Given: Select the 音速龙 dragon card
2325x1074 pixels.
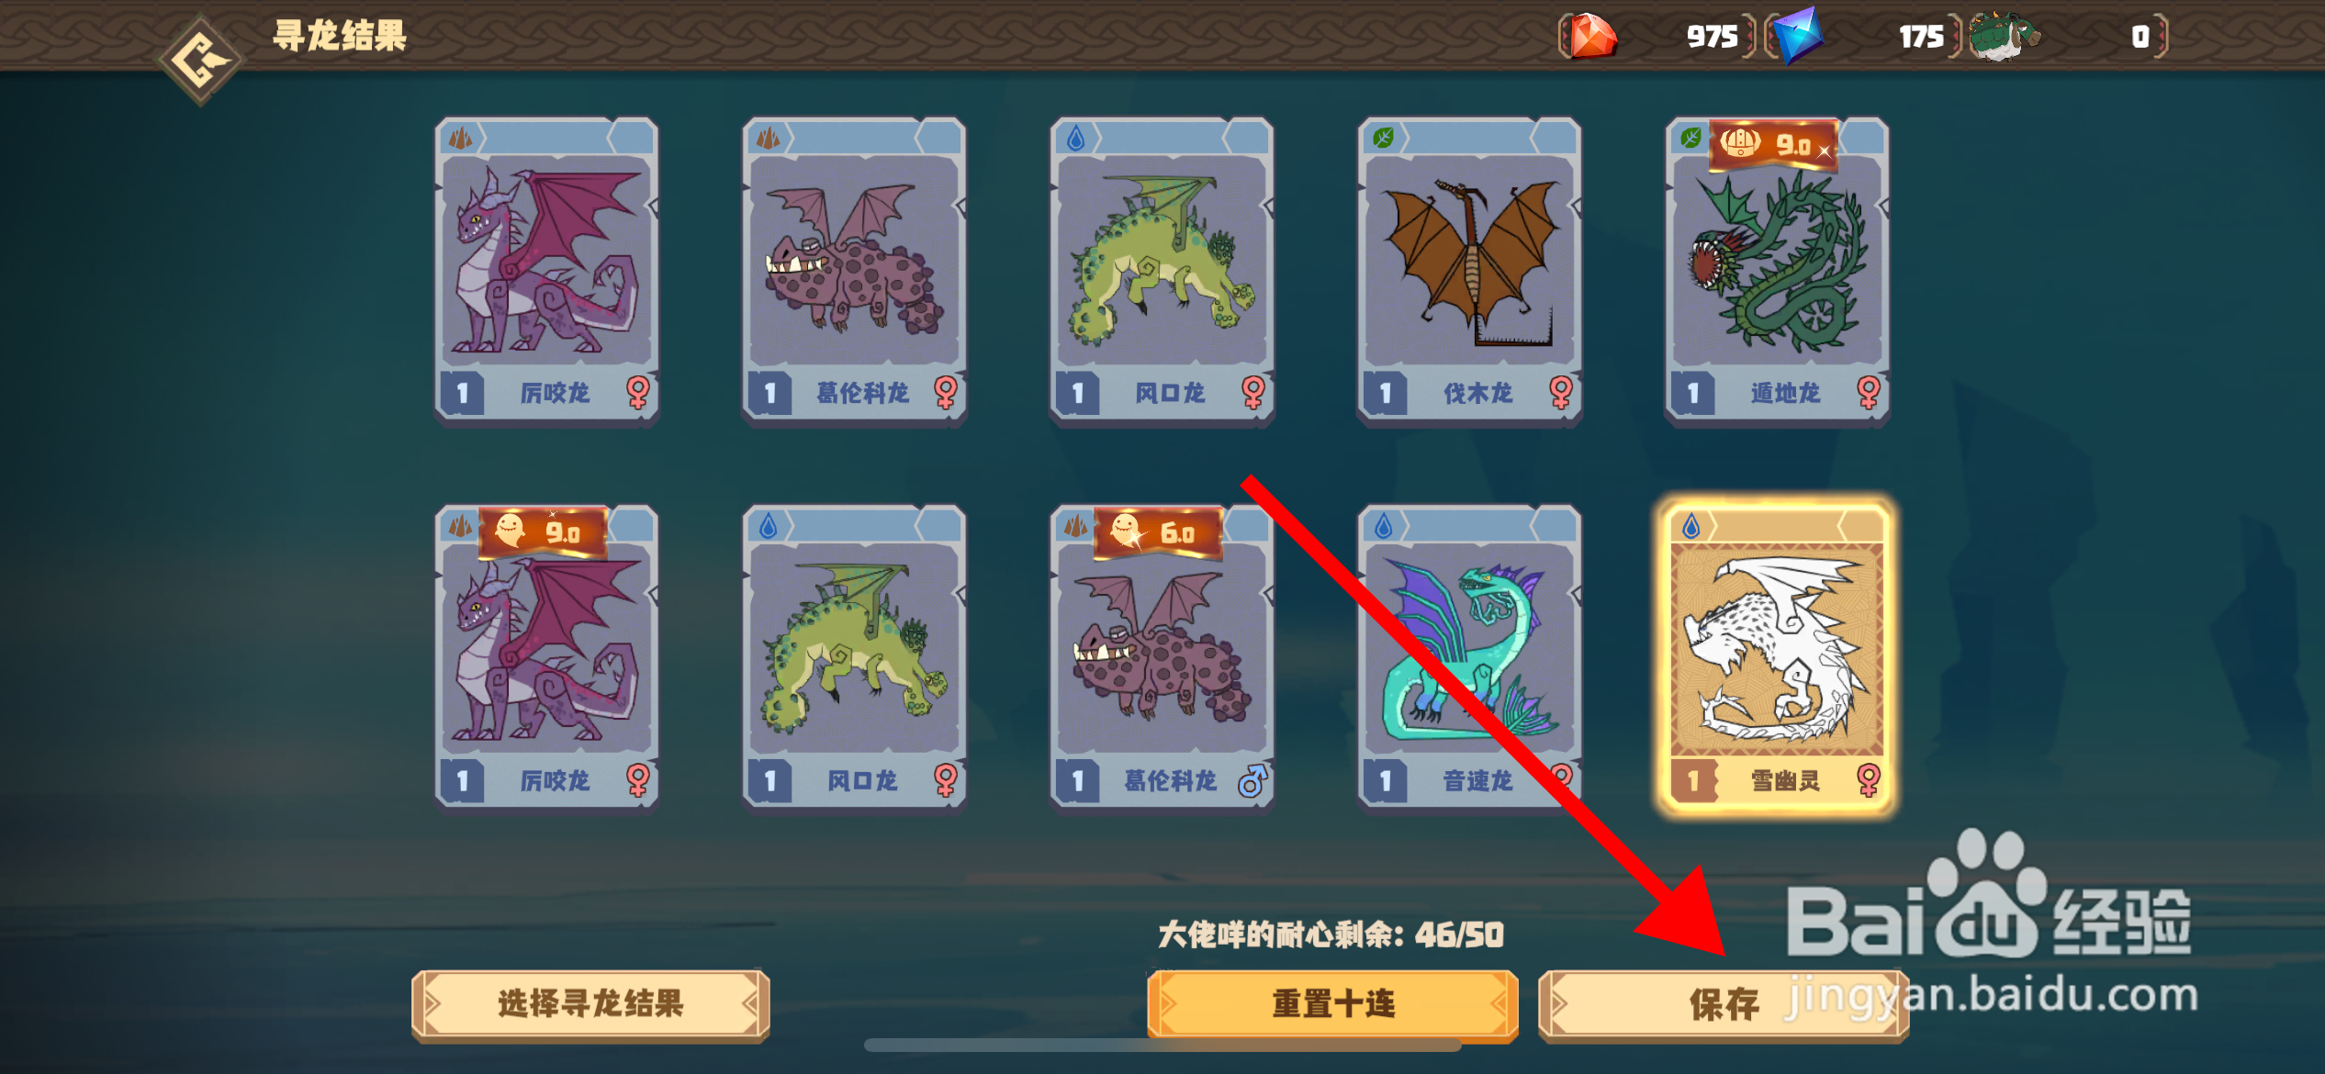Looking at the screenshot, I should (1469, 657).
